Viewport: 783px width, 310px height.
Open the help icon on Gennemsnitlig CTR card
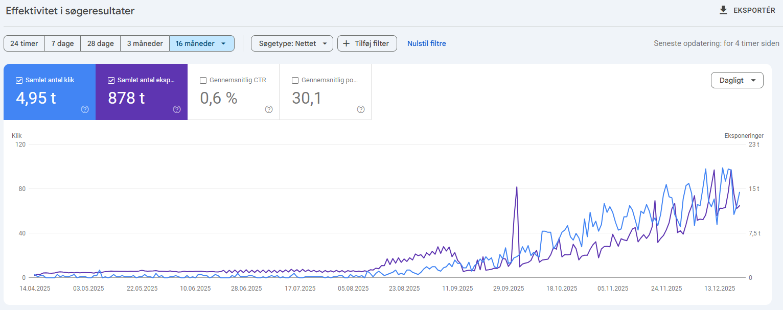pyautogui.click(x=269, y=109)
